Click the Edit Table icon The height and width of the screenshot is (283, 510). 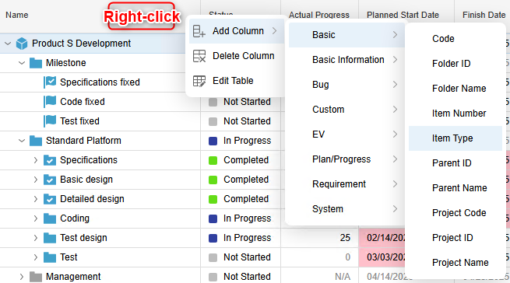(x=199, y=81)
